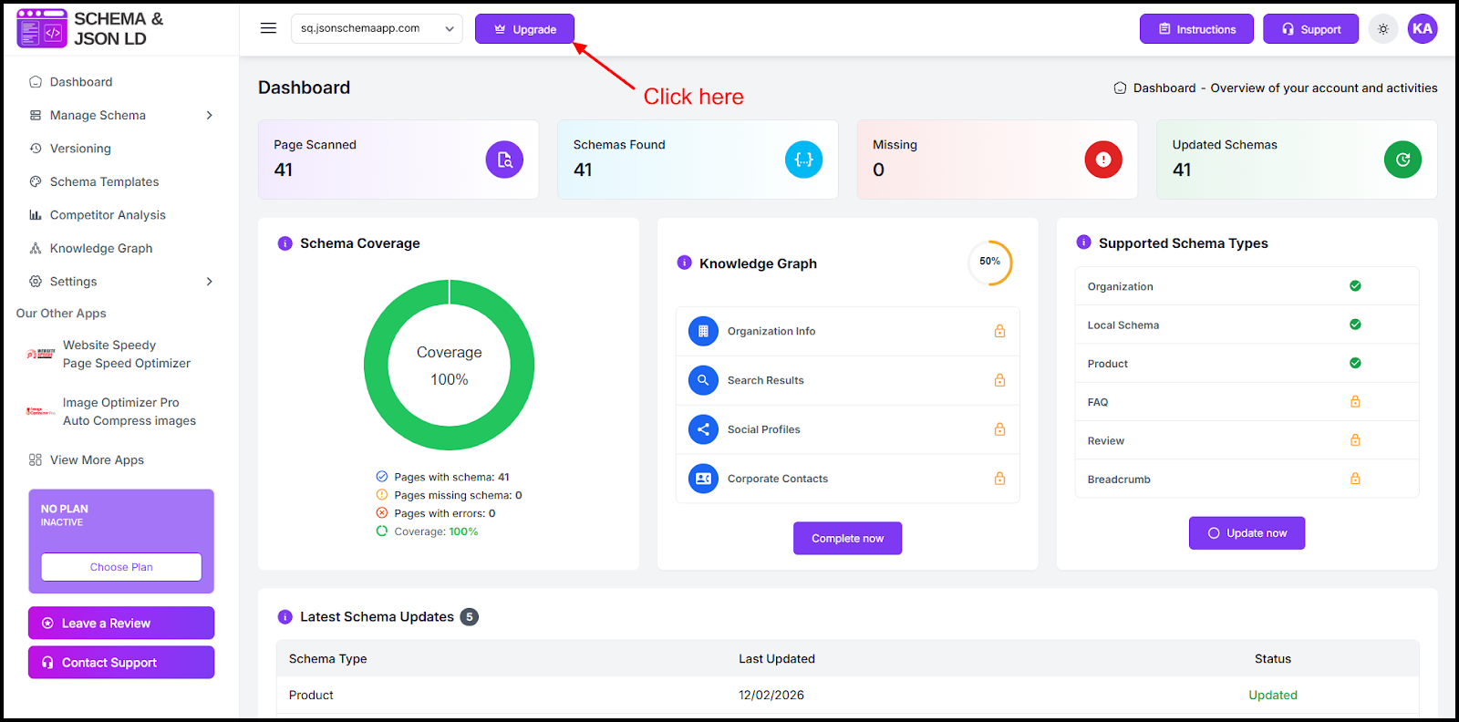Open the KA user avatar menu
This screenshot has width=1459, height=722.
pyautogui.click(x=1422, y=28)
